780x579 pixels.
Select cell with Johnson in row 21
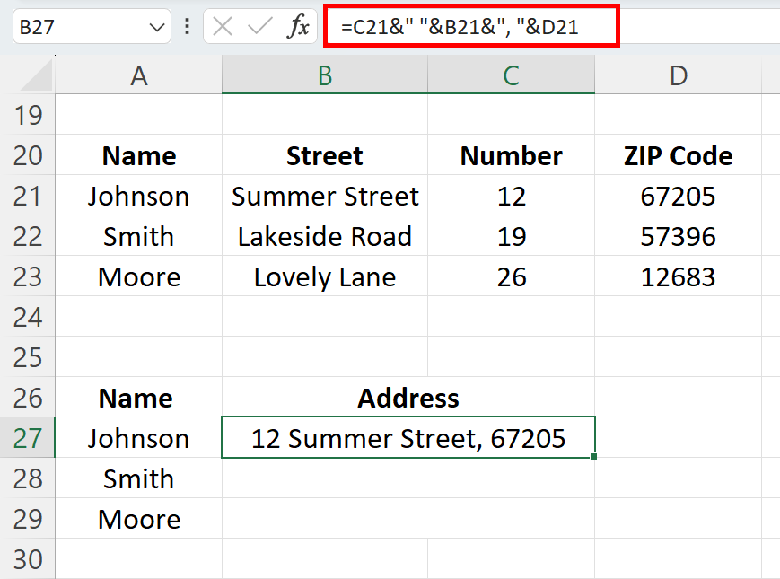pos(139,196)
